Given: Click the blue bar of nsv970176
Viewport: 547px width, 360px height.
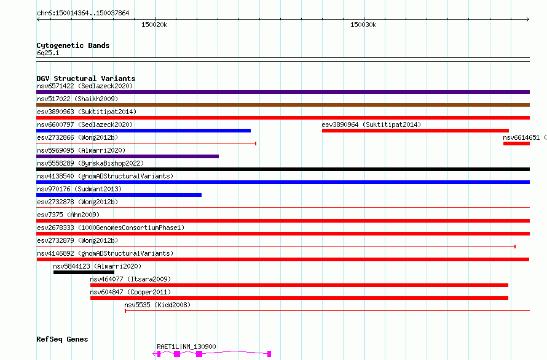Looking at the screenshot, I should click(119, 195).
